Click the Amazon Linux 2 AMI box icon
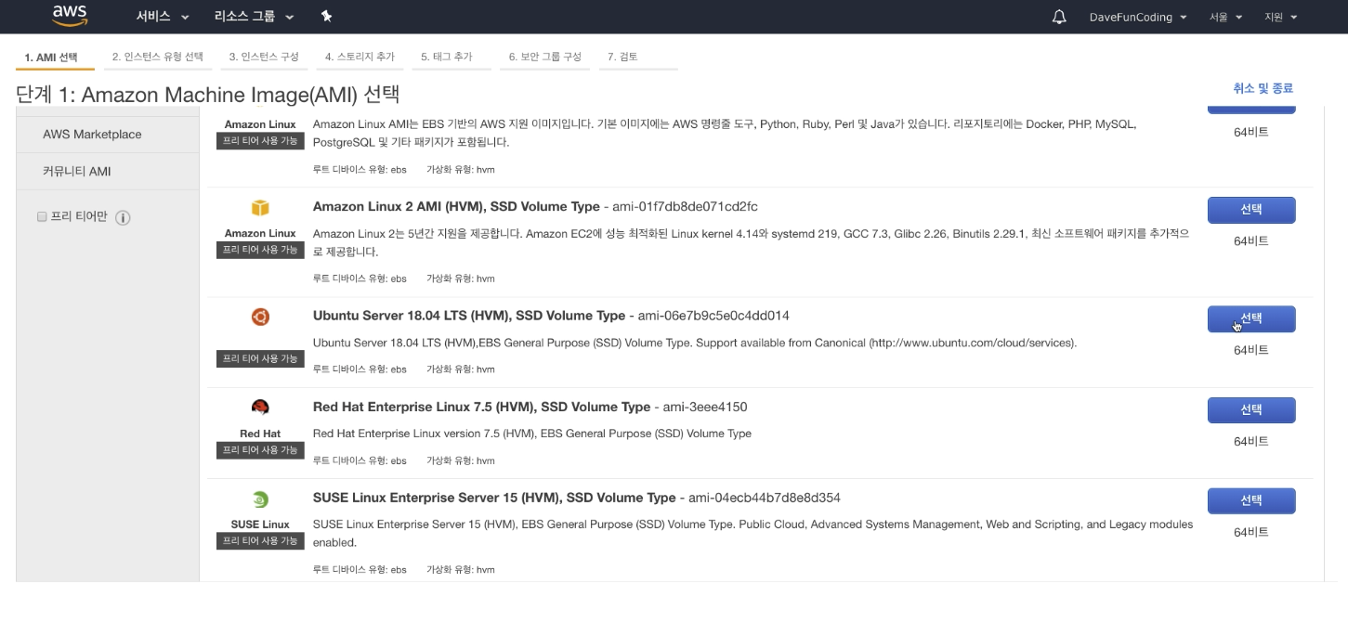The width and height of the screenshot is (1348, 635). (x=260, y=208)
